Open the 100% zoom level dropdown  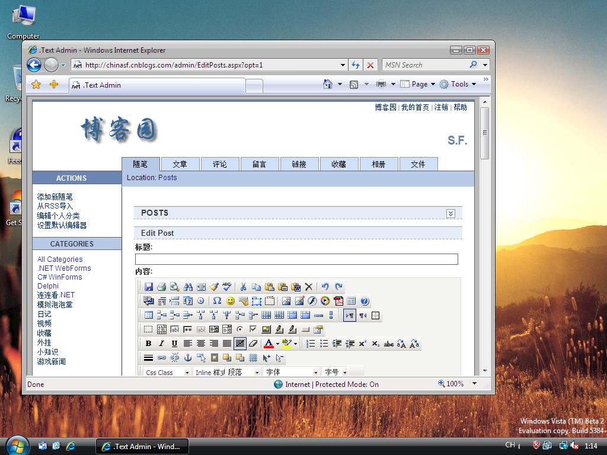tap(475, 384)
